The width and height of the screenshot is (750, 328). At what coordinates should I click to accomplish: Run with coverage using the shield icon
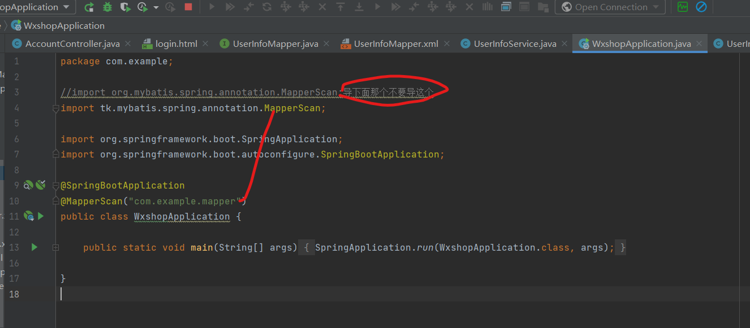click(126, 7)
